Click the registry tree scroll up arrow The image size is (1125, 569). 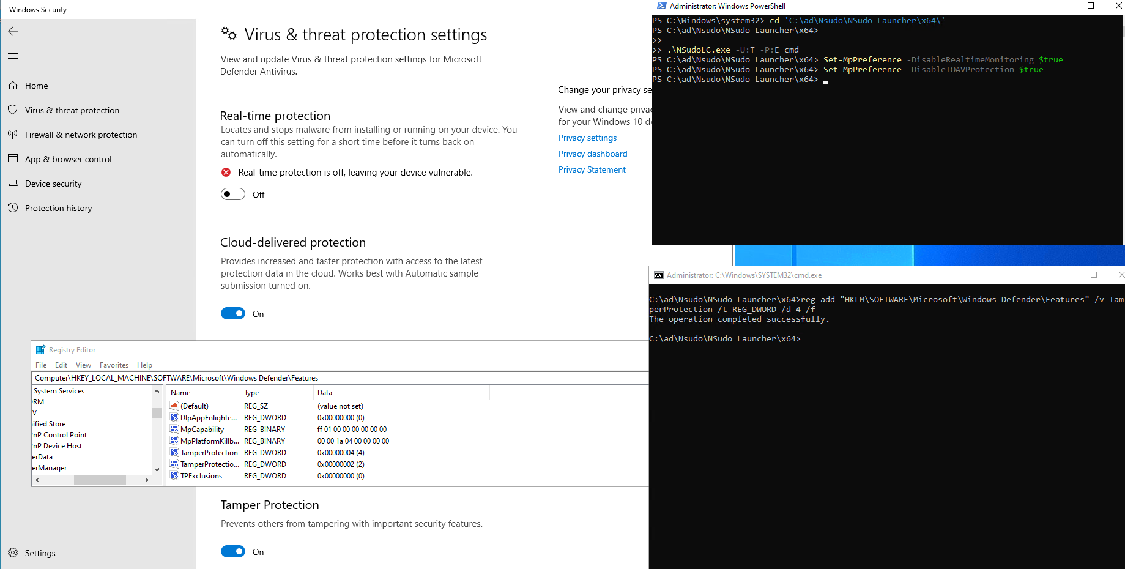[x=157, y=391]
